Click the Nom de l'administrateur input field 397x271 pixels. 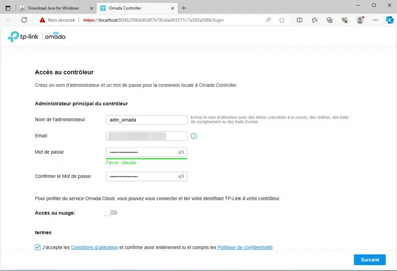146,120
